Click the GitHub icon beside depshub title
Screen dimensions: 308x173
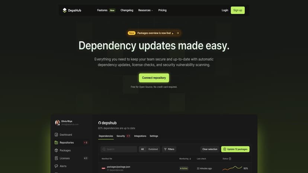[100, 123]
